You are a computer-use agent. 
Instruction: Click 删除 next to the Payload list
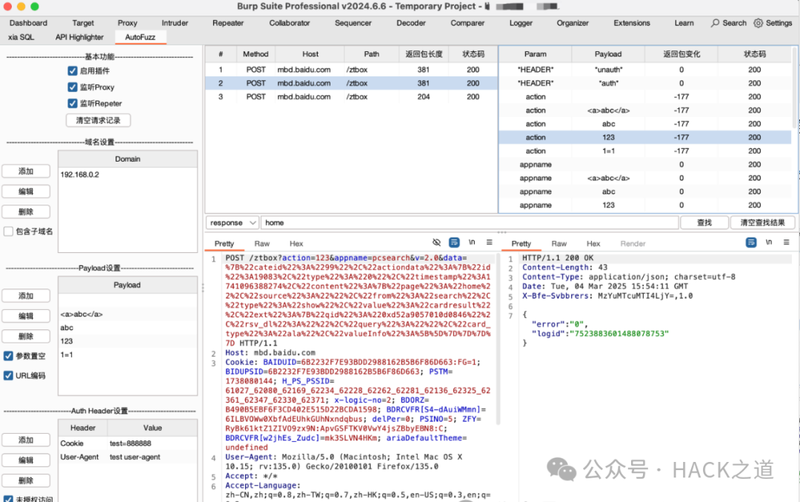(x=26, y=337)
